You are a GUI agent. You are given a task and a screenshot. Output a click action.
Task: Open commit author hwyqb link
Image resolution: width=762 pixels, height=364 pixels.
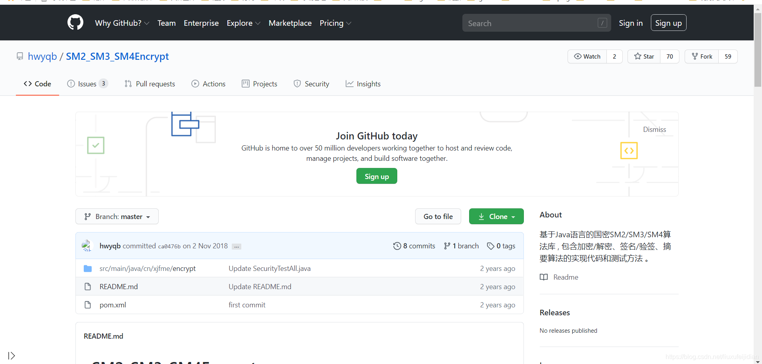coord(110,246)
